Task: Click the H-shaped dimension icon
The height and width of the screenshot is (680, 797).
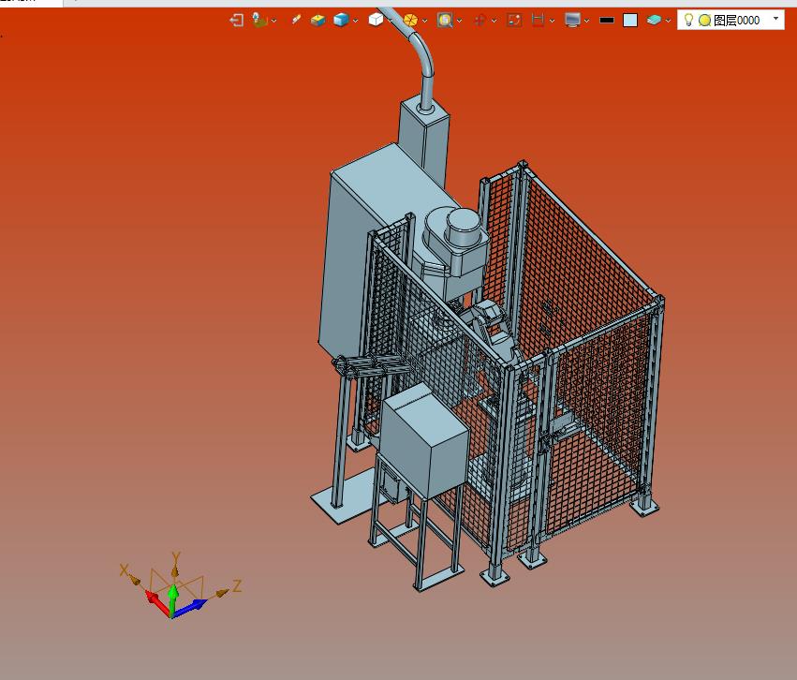Action: [x=538, y=20]
